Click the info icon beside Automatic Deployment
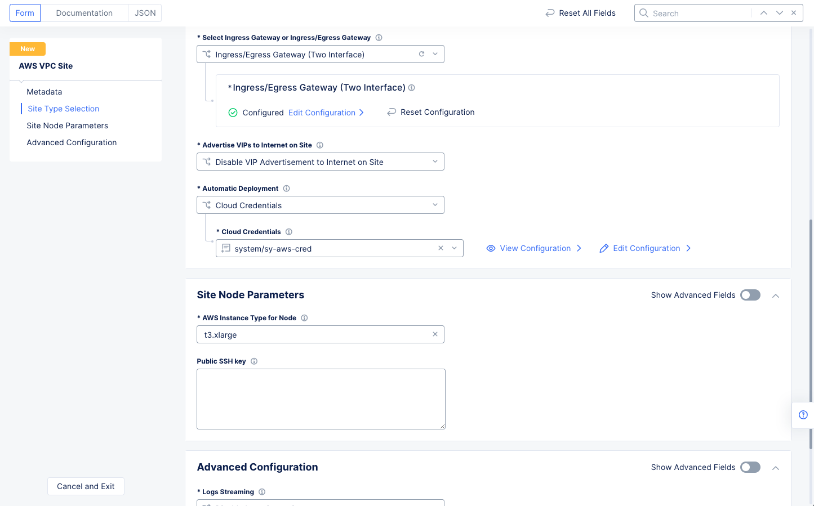Screen dimensions: 814x506 coord(287,188)
